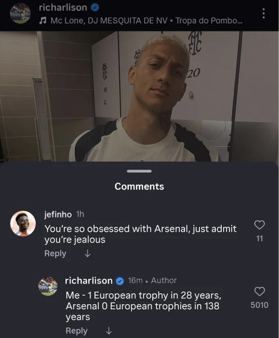Screen dimensions: 279x338
Task: Open the three-dot options menu
Action: [263, 13]
